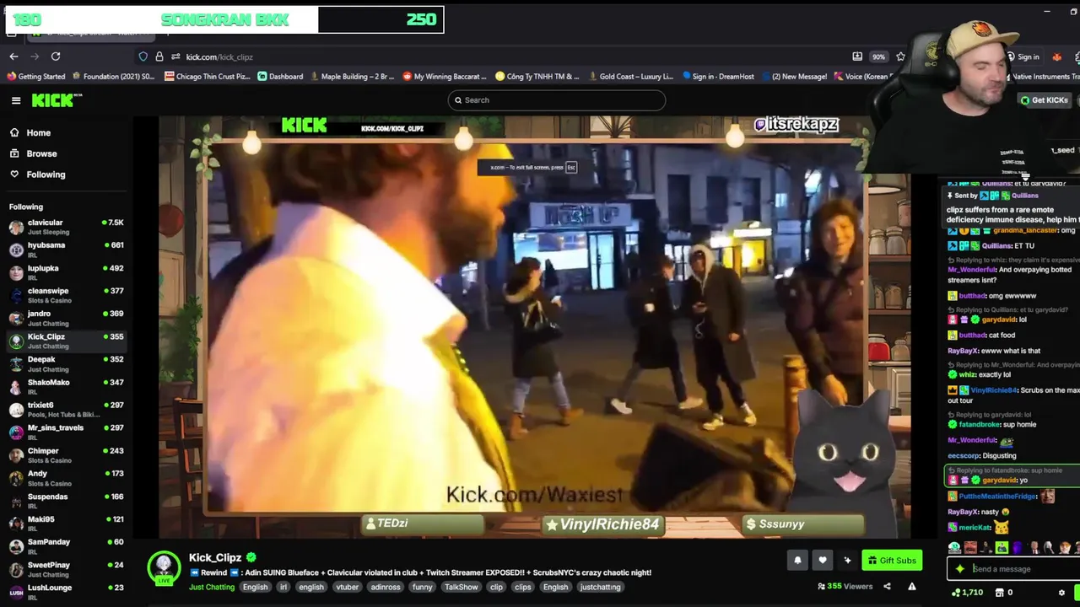Click the install app icon in address bar
The height and width of the screenshot is (607, 1080).
point(857,56)
